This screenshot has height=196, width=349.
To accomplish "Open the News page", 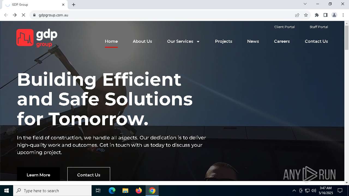I will (x=253, y=41).
